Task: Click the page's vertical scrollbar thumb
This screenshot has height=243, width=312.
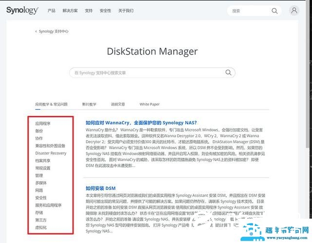Action: coord(308,75)
